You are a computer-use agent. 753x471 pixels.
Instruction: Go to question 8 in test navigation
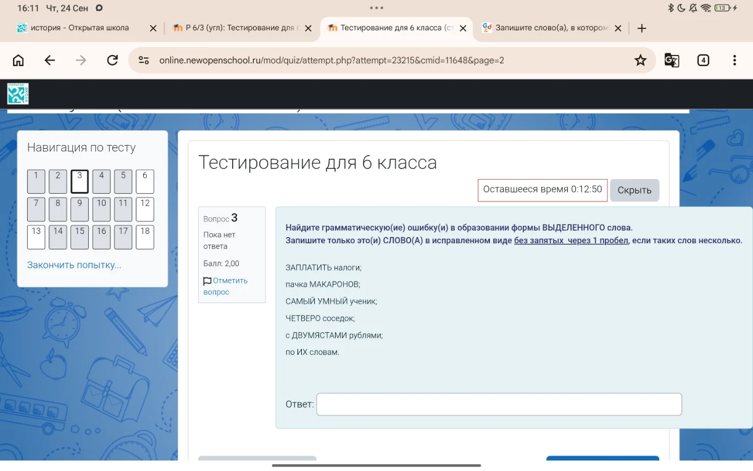click(x=58, y=209)
